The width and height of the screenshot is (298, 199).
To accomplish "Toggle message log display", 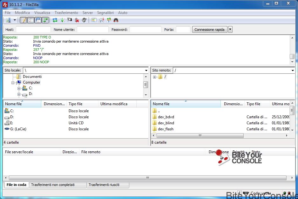I will point(24,20).
